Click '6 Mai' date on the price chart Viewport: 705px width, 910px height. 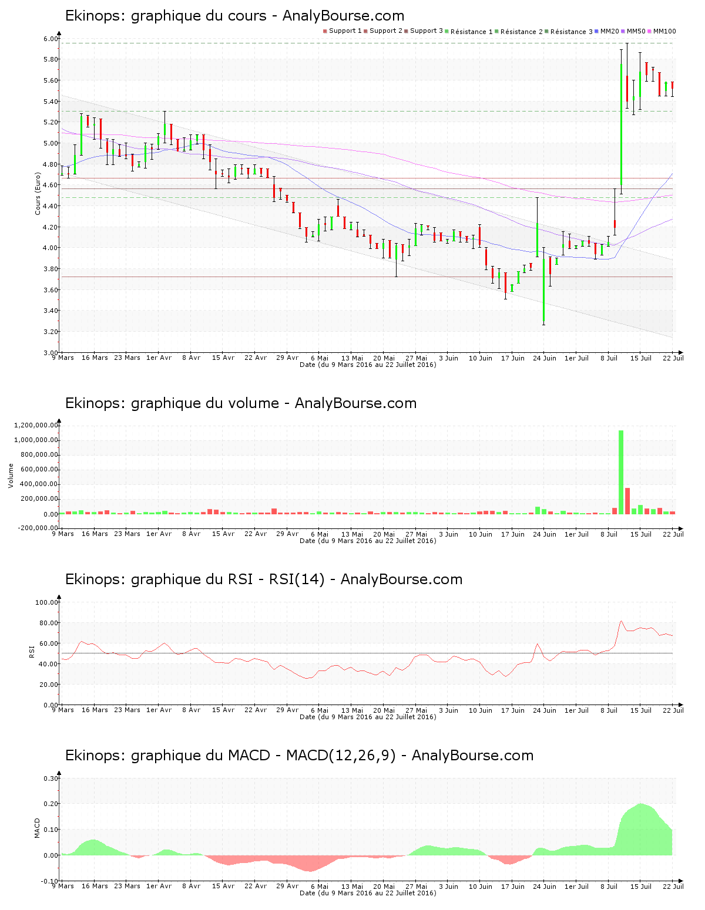[x=320, y=358]
